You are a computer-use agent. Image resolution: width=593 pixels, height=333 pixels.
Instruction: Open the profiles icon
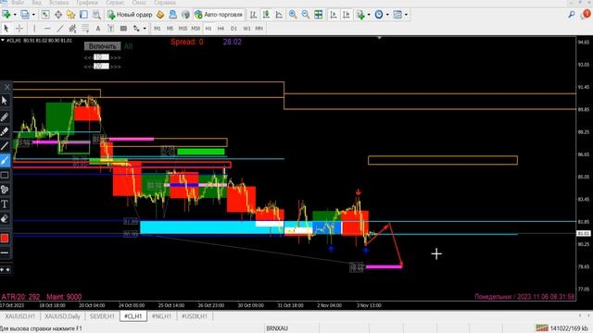25,15
